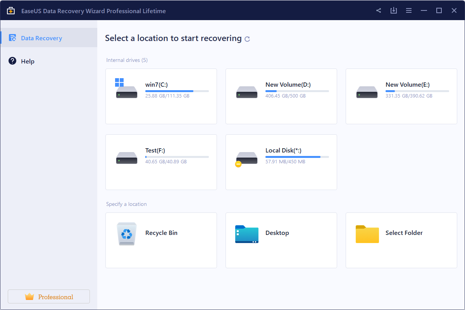The height and width of the screenshot is (310, 465).
Task: Click the EaseUS app logo icon
Action: (x=11, y=10)
